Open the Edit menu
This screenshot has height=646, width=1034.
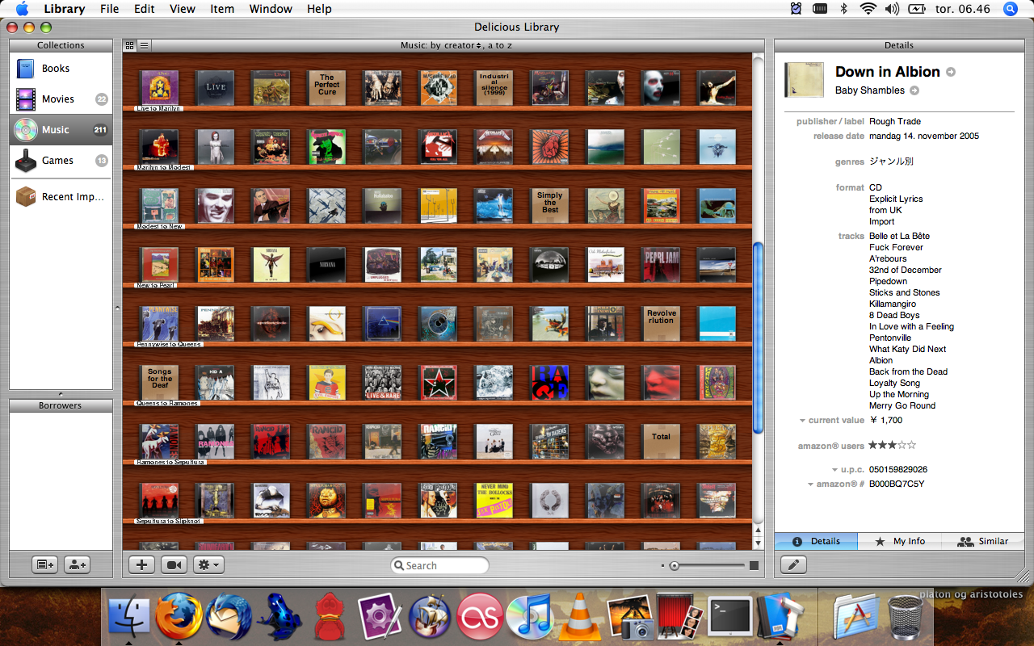click(x=145, y=9)
